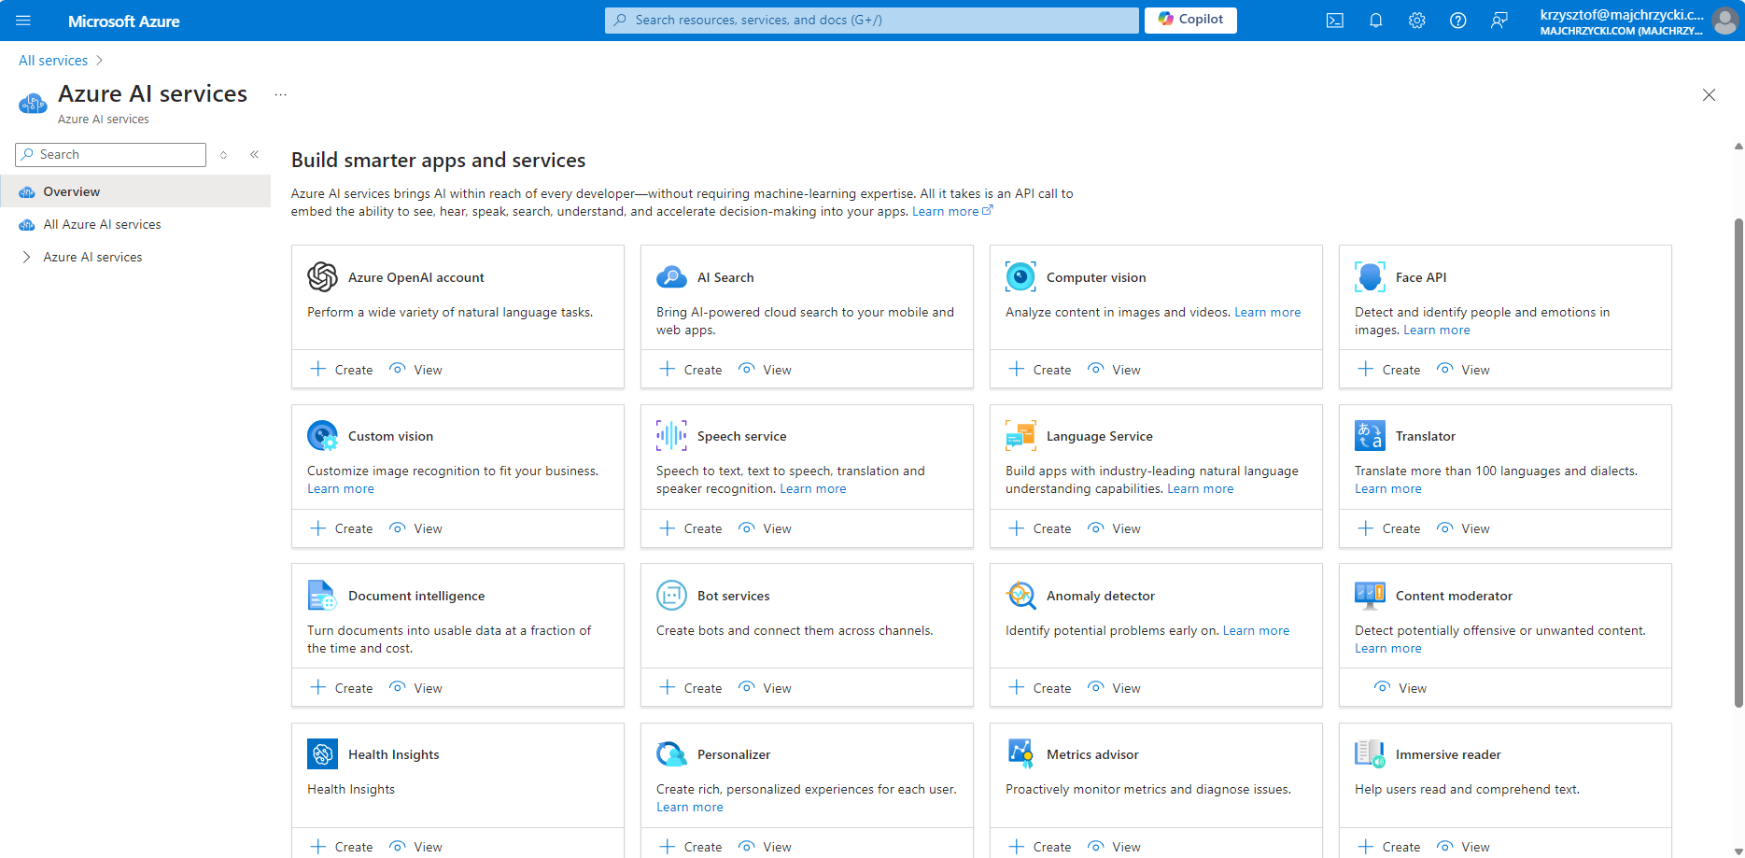Viewport: 1745px width, 858px height.
Task: Toggle expand/collapse all menu groups
Action: tap(223, 155)
